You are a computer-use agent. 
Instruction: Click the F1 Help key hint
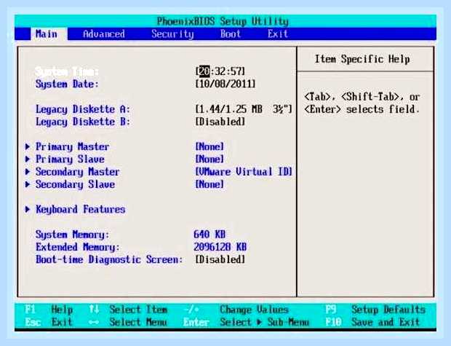(x=49, y=310)
